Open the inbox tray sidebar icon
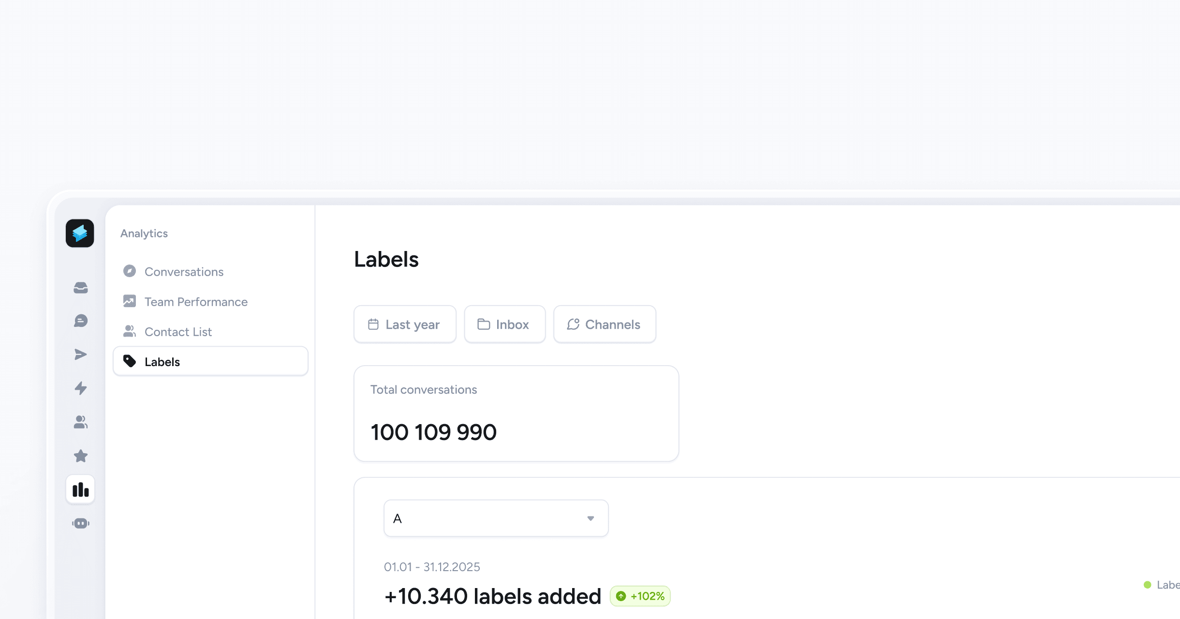1180x619 pixels. [x=81, y=288]
